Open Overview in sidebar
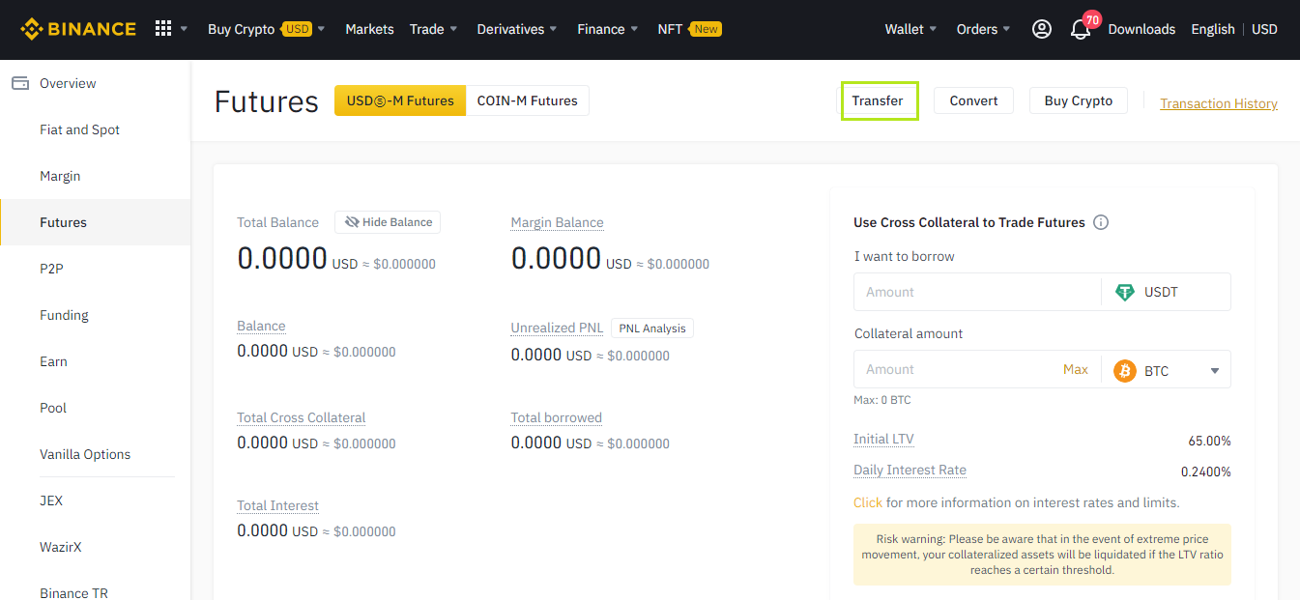1300x600 pixels. click(95, 83)
